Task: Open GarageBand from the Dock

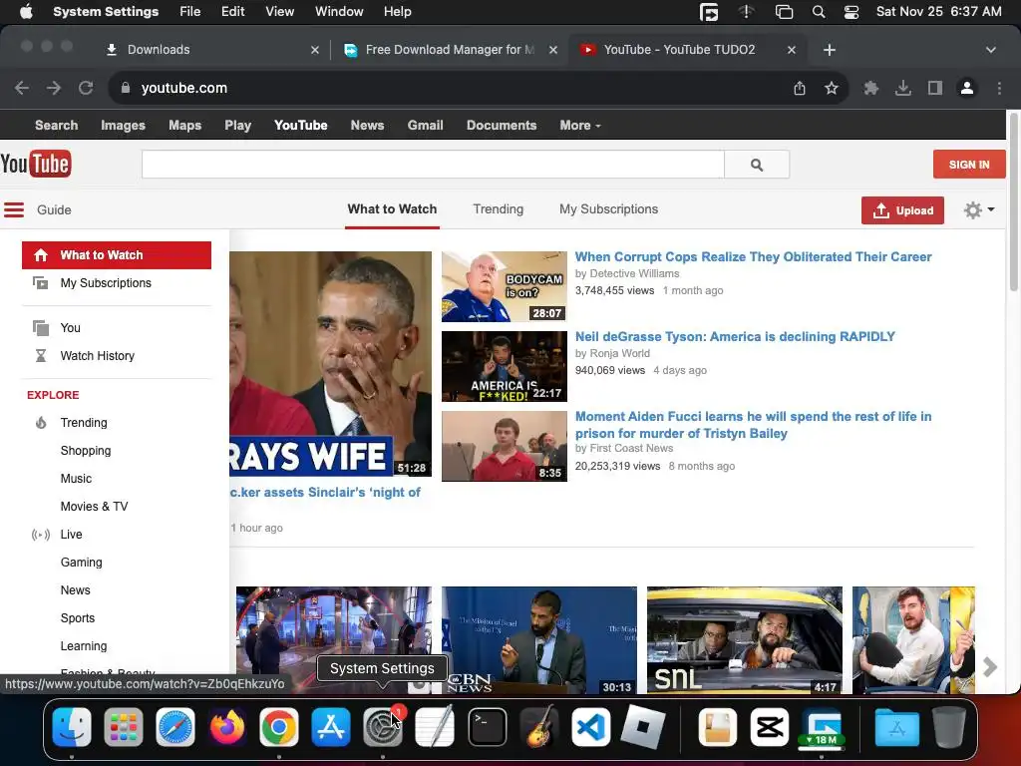Action: click(539, 727)
